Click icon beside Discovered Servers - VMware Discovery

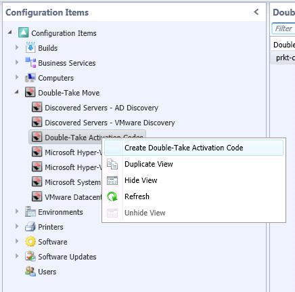point(37,122)
